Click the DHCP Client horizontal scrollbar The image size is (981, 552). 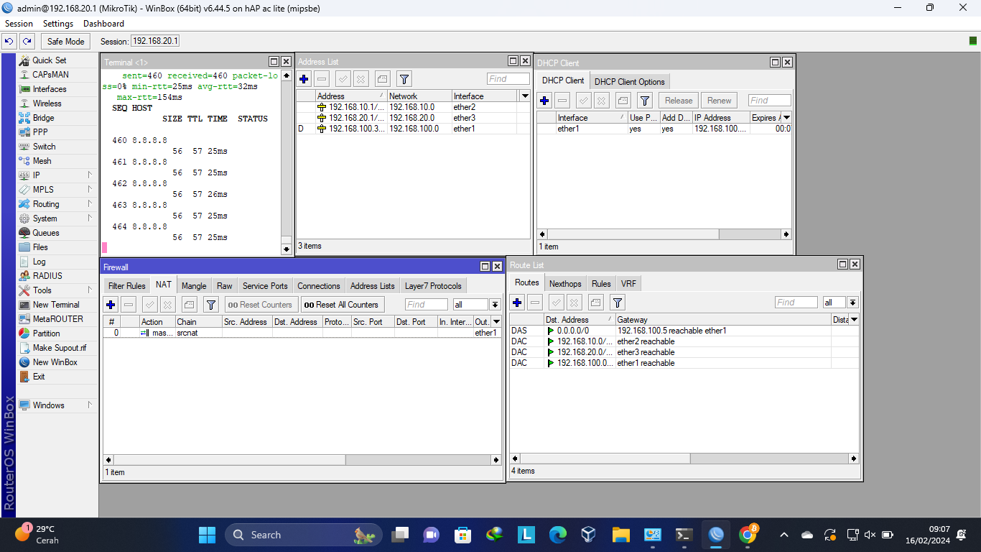pyautogui.click(x=664, y=234)
